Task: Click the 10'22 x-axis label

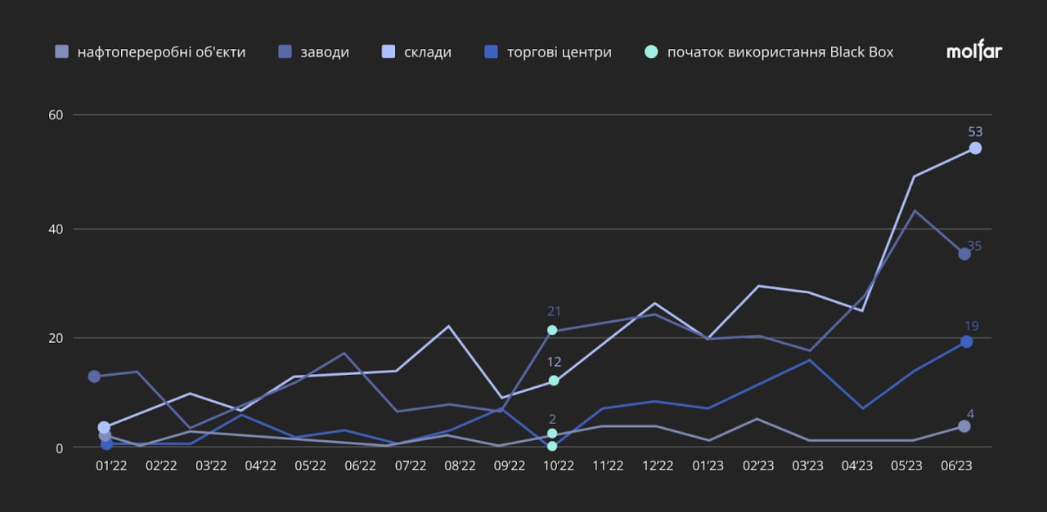Action: 558,465
